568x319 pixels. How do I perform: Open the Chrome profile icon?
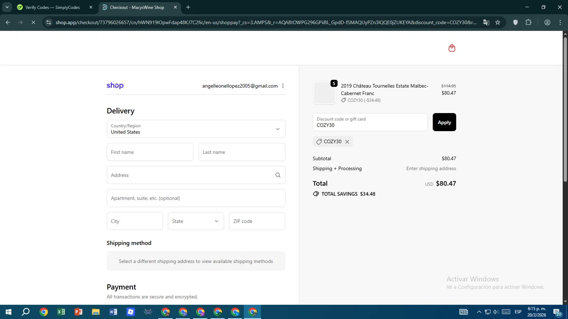click(x=547, y=22)
